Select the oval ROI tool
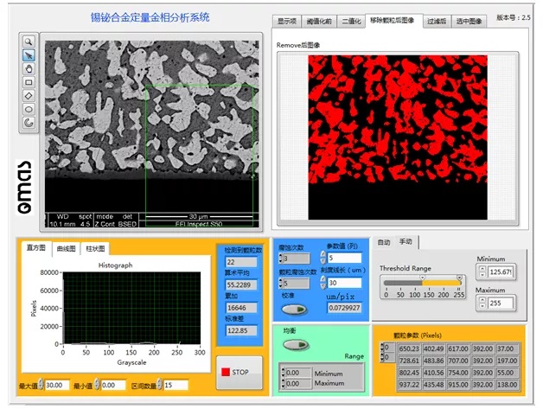This screenshot has height=409, width=543. click(29, 110)
